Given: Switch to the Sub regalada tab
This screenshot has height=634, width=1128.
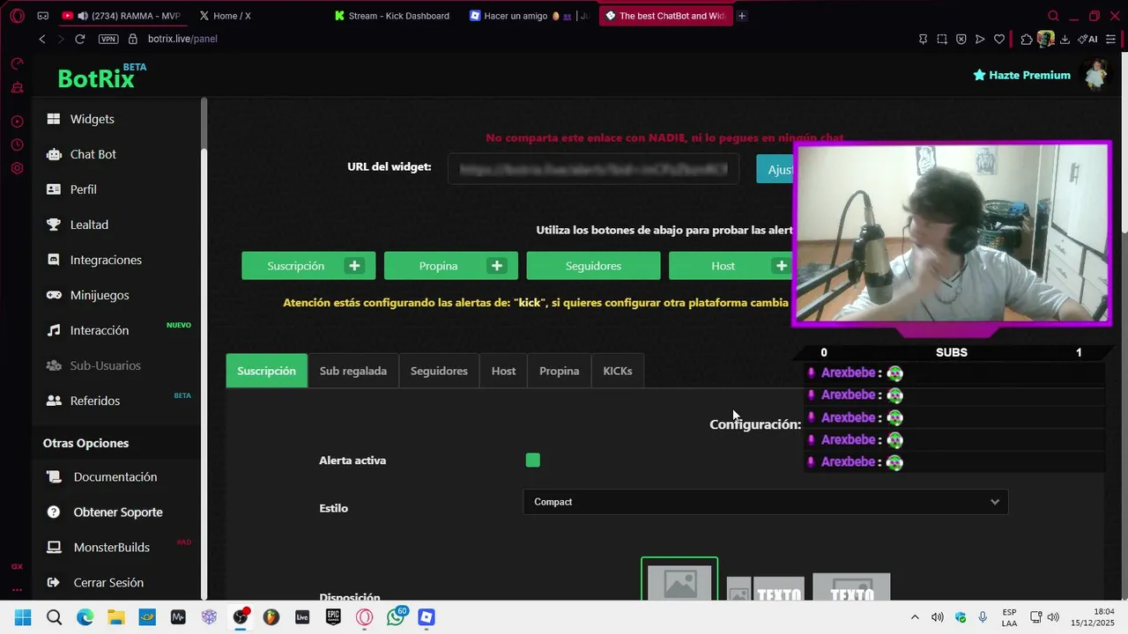Looking at the screenshot, I should pos(352,371).
